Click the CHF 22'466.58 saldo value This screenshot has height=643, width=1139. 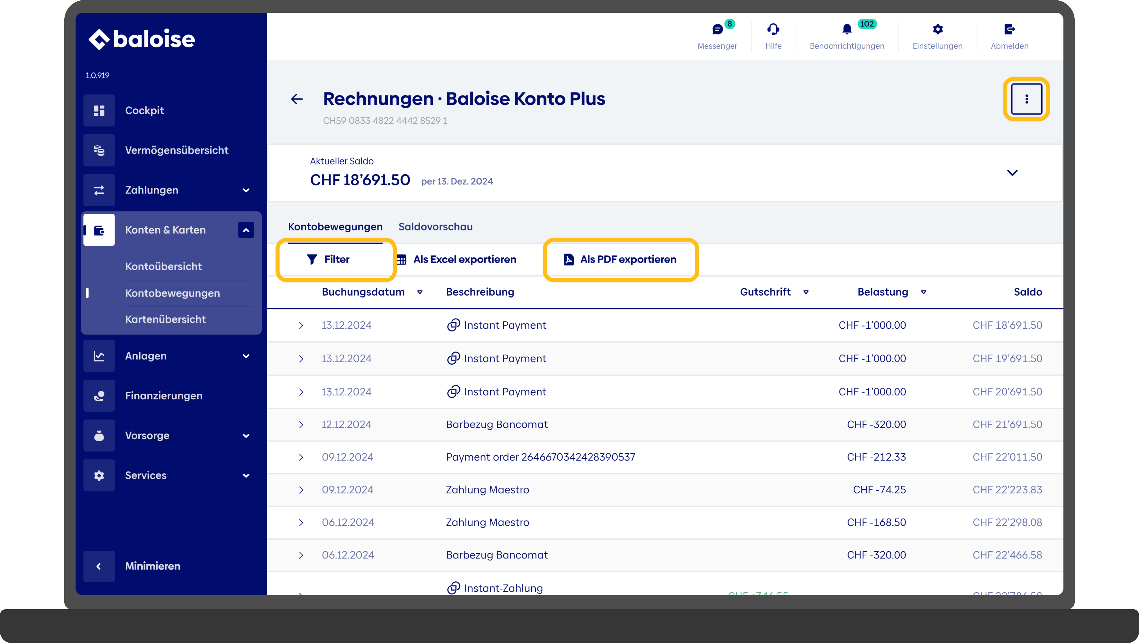pyautogui.click(x=1007, y=555)
